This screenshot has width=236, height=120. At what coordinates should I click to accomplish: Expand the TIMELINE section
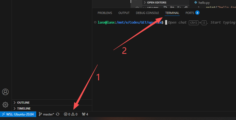52,108
